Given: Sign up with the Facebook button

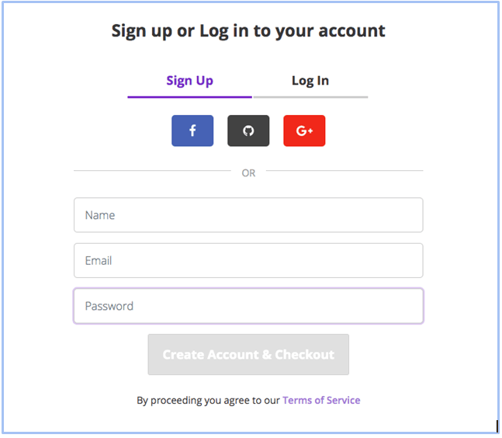Looking at the screenshot, I should click(192, 130).
